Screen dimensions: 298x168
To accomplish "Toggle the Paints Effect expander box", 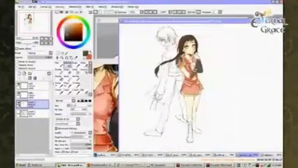I will (x=17, y=49).
